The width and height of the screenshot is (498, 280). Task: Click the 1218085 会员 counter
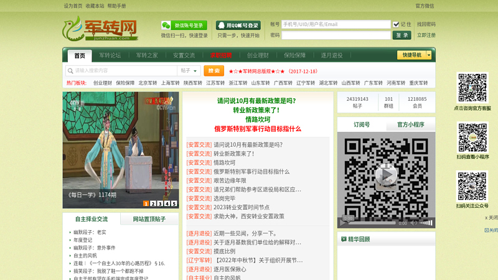(x=417, y=103)
